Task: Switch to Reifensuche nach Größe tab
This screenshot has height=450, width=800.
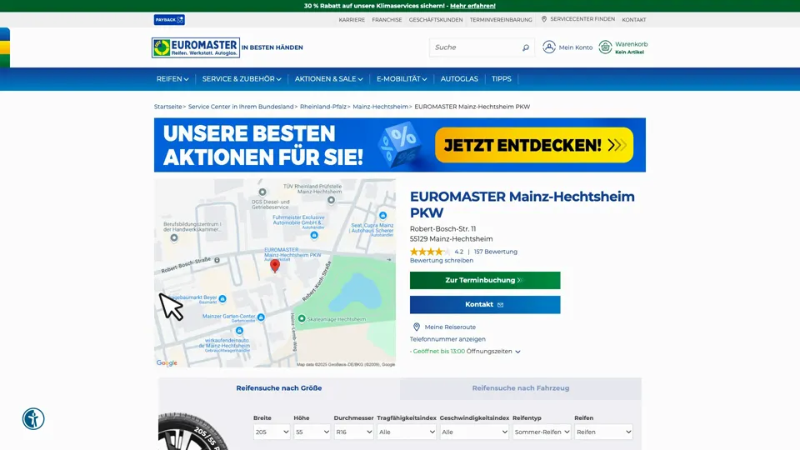Action: 279,388
